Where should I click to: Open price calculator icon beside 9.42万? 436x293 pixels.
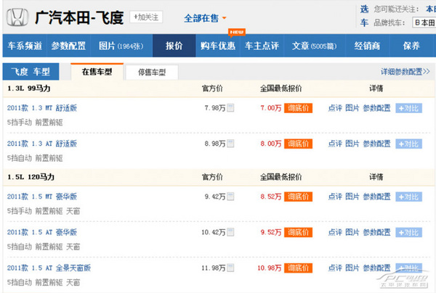pyautogui.click(x=230, y=196)
